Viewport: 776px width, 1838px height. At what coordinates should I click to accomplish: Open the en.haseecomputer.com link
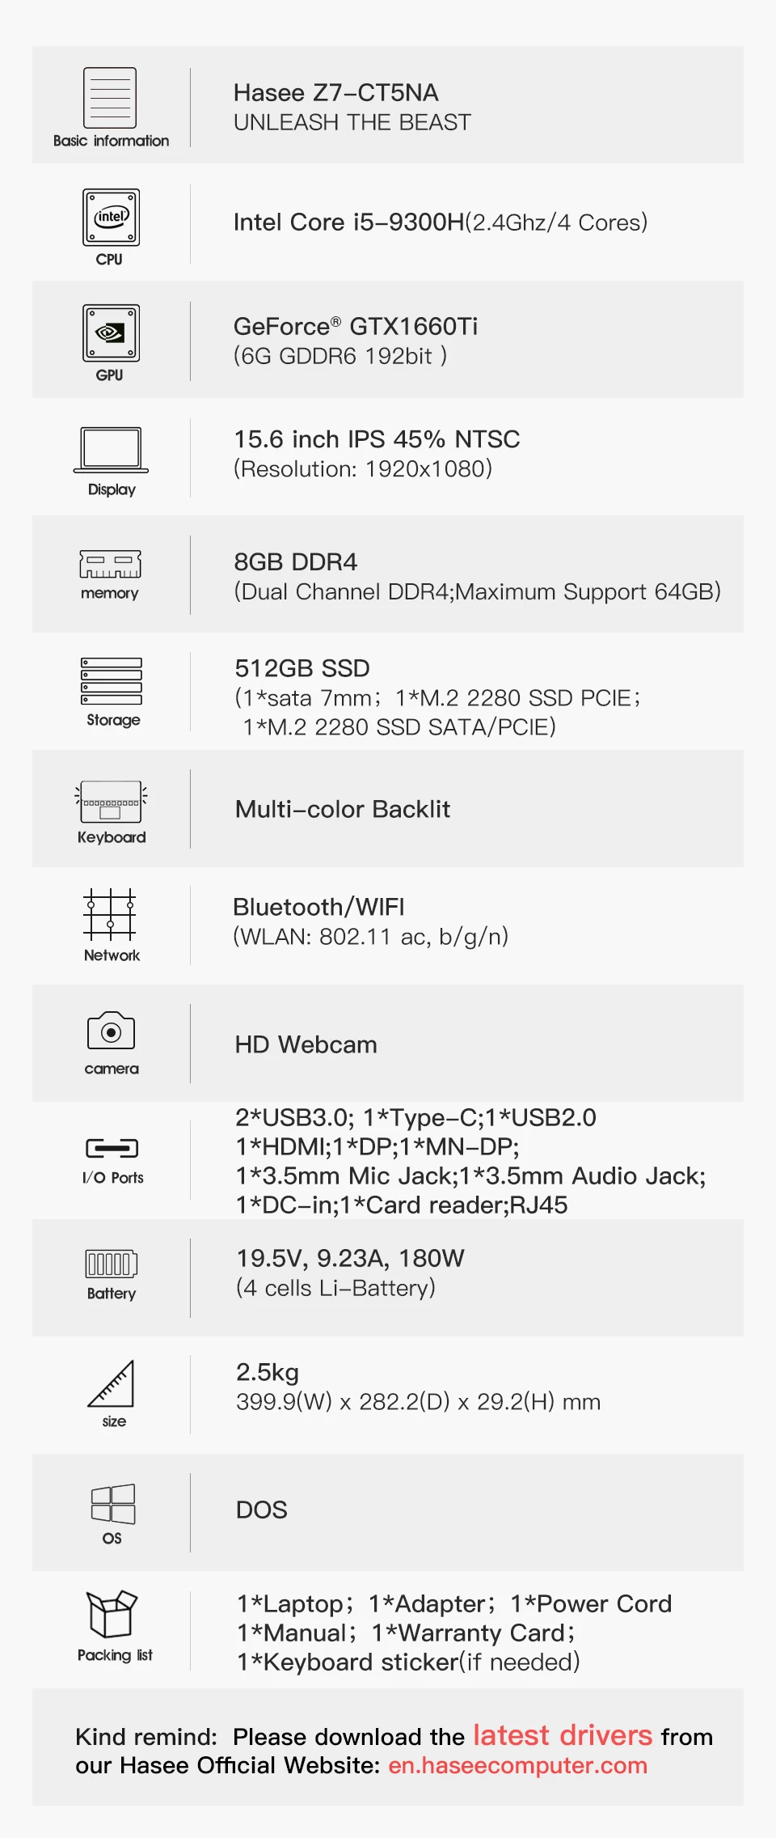(518, 1765)
